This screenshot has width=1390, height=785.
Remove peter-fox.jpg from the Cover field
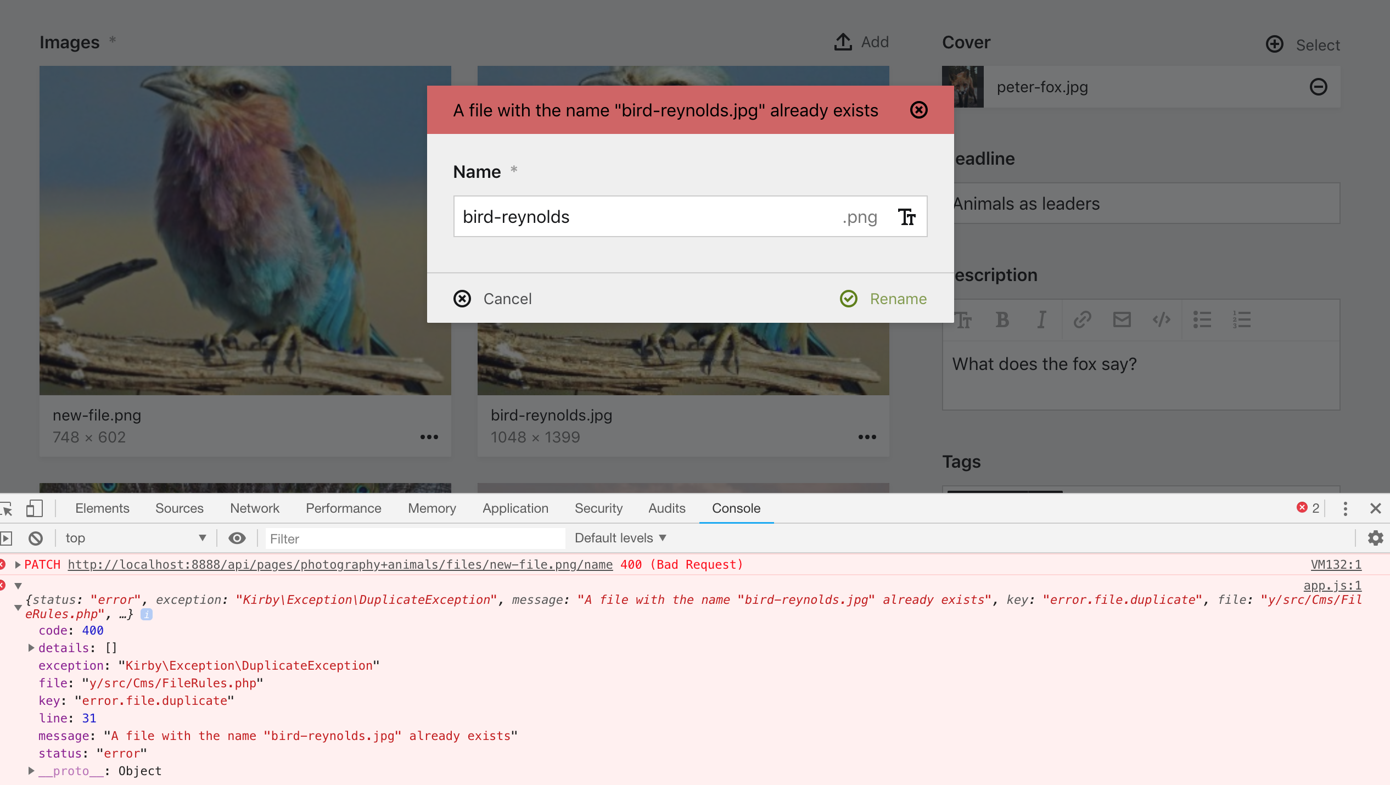1318,87
